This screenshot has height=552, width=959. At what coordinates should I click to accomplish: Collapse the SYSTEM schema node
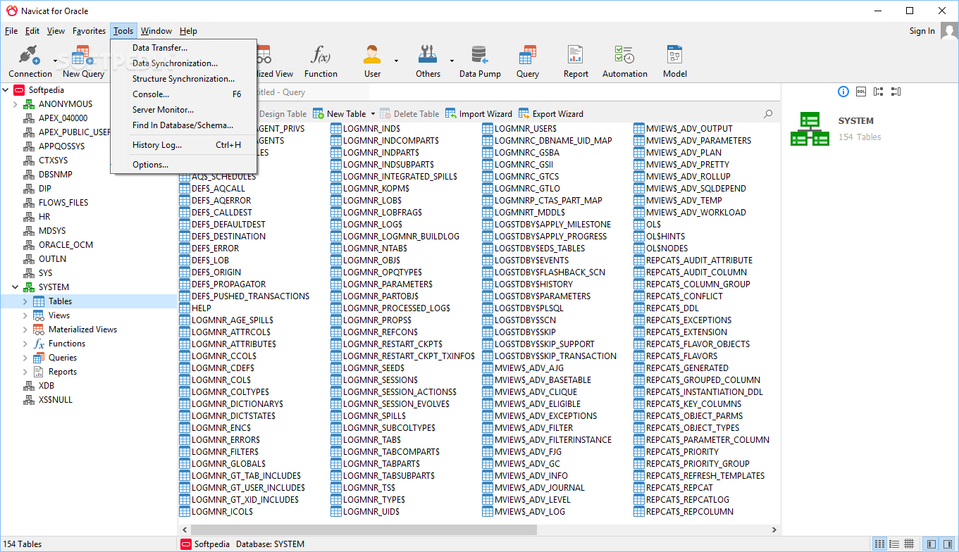(x=15, y=287)
